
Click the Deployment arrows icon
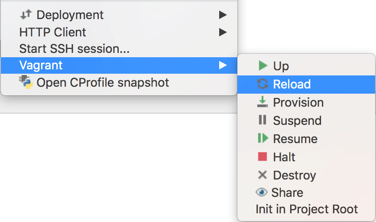pos(26,15)
